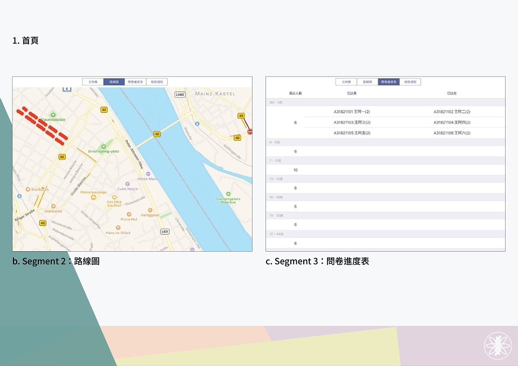Click the count 10 under 7 - 12歲
This screenshot has width=518, height=366.
point(295,170)
